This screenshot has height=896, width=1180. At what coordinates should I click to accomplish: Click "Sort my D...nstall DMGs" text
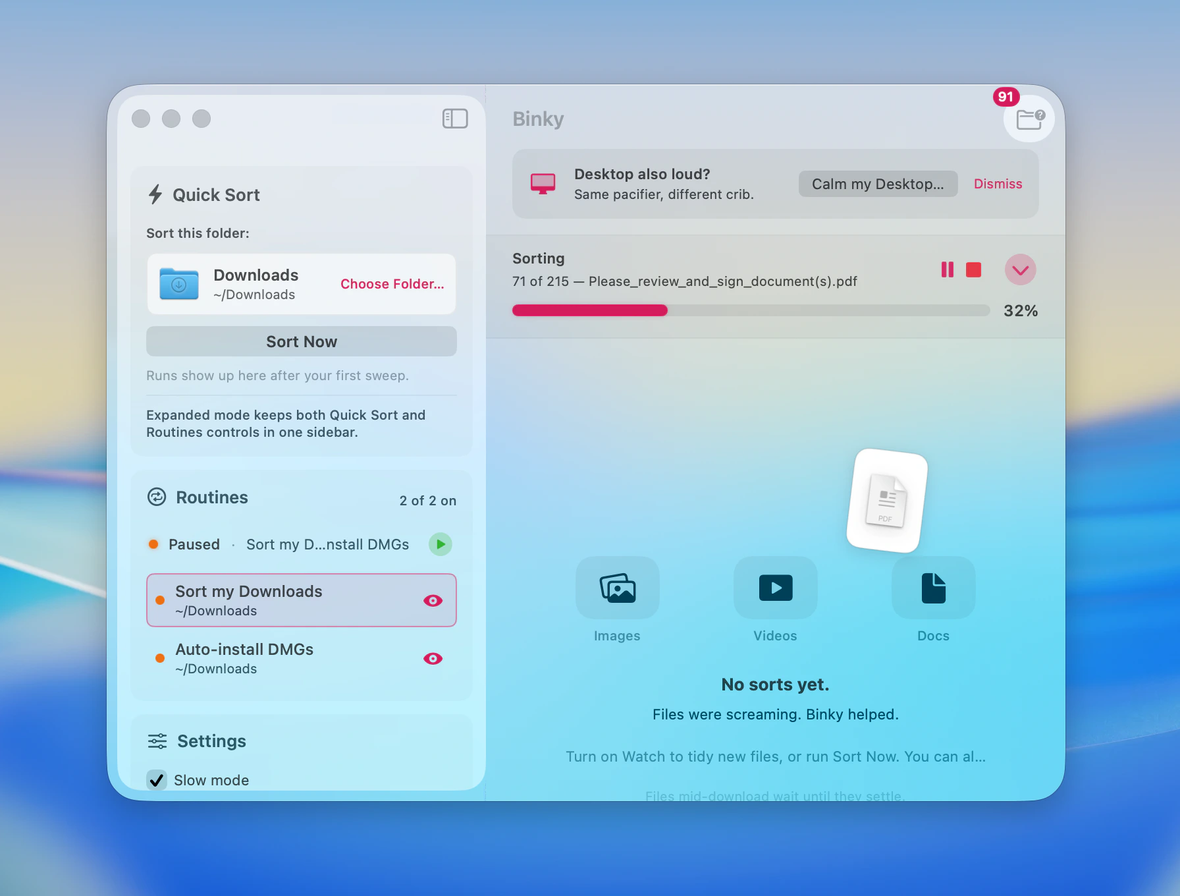click(327, 544)
